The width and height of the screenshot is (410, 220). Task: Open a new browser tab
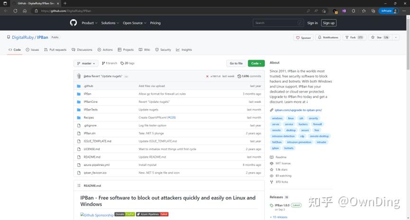click(x=65, y=3)
